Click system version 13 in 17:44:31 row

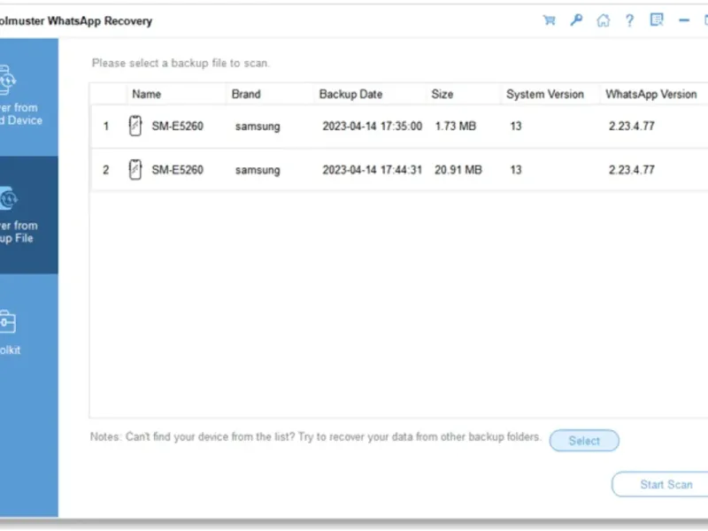point(516,170)
